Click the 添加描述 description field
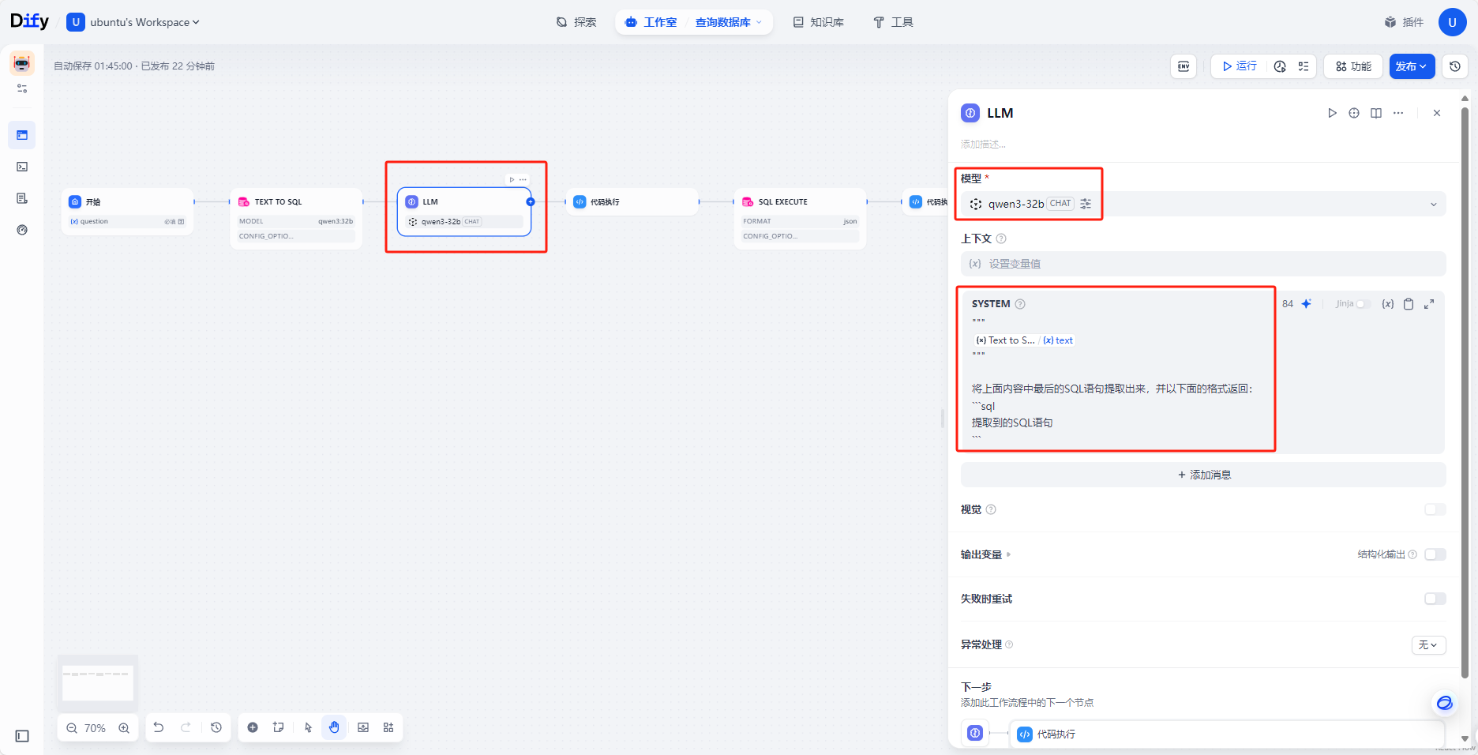This screenshot has width=1478, height=755. (x=982, y=144)
